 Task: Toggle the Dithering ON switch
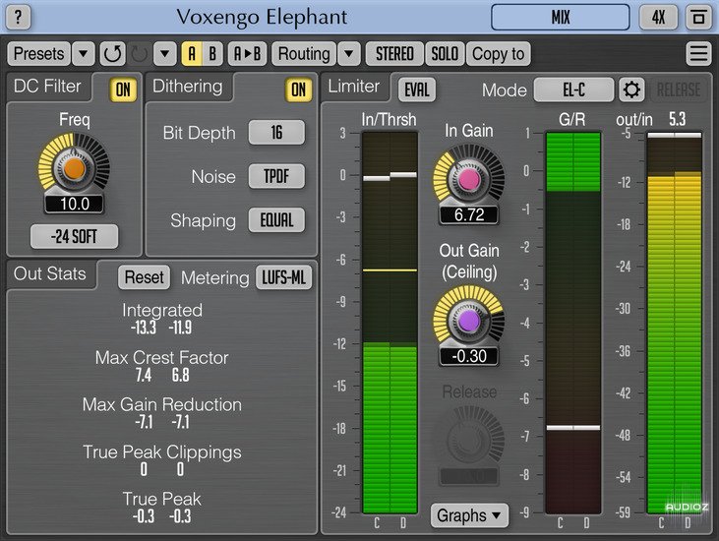298,90
